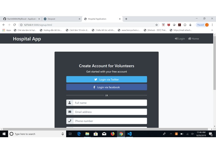The image size is (216, 153).
Task: Open Task View on taskbar
Action: 70,134
